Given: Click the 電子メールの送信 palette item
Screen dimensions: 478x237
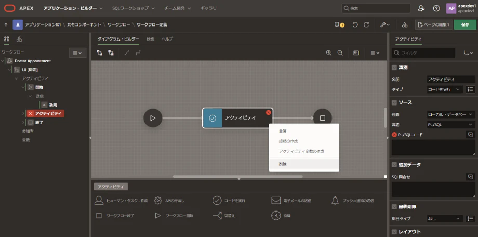Looking at the screenshot, I should tap(291, 201).
